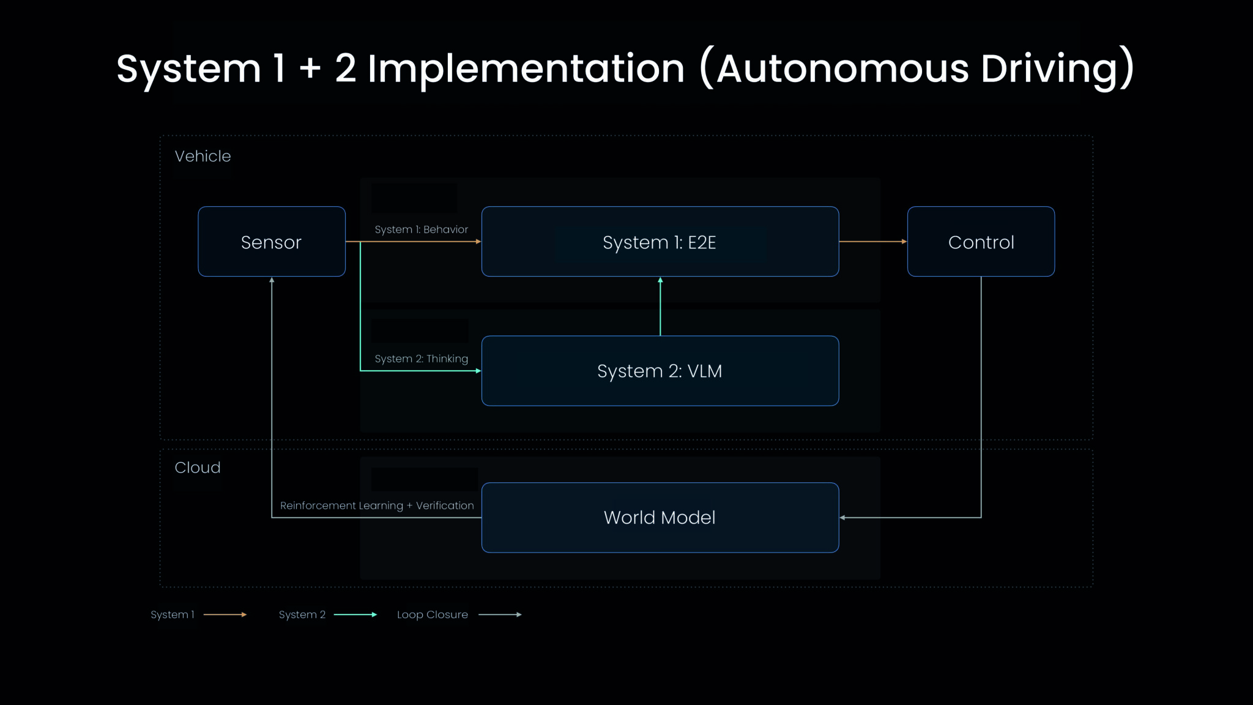Click the System 1: E2E block

[x=660, y=241]
